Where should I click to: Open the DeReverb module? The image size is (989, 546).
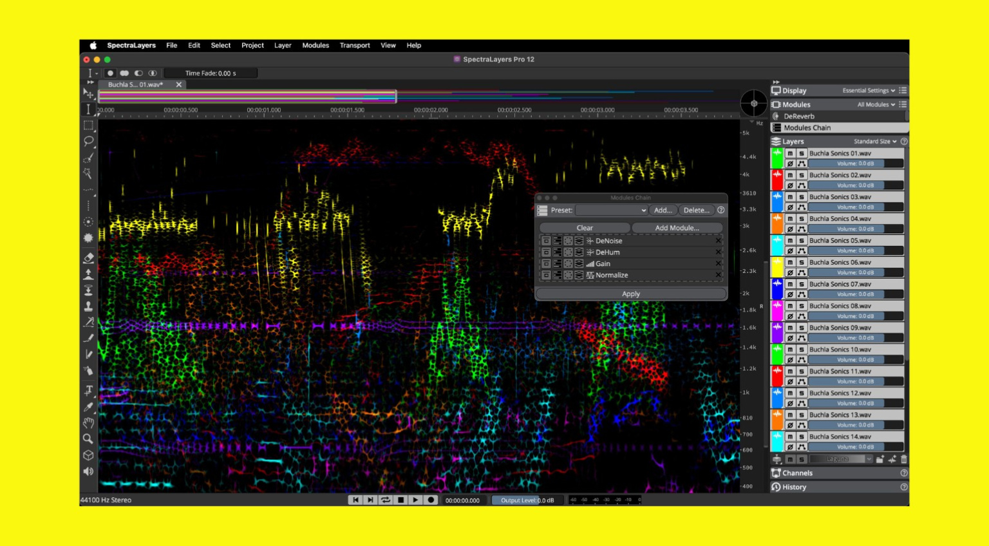[x=798, y=116]
